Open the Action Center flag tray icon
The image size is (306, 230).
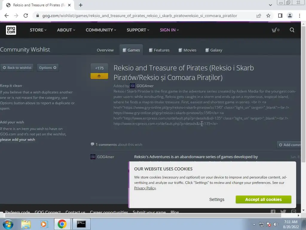[x=269, y=224]
